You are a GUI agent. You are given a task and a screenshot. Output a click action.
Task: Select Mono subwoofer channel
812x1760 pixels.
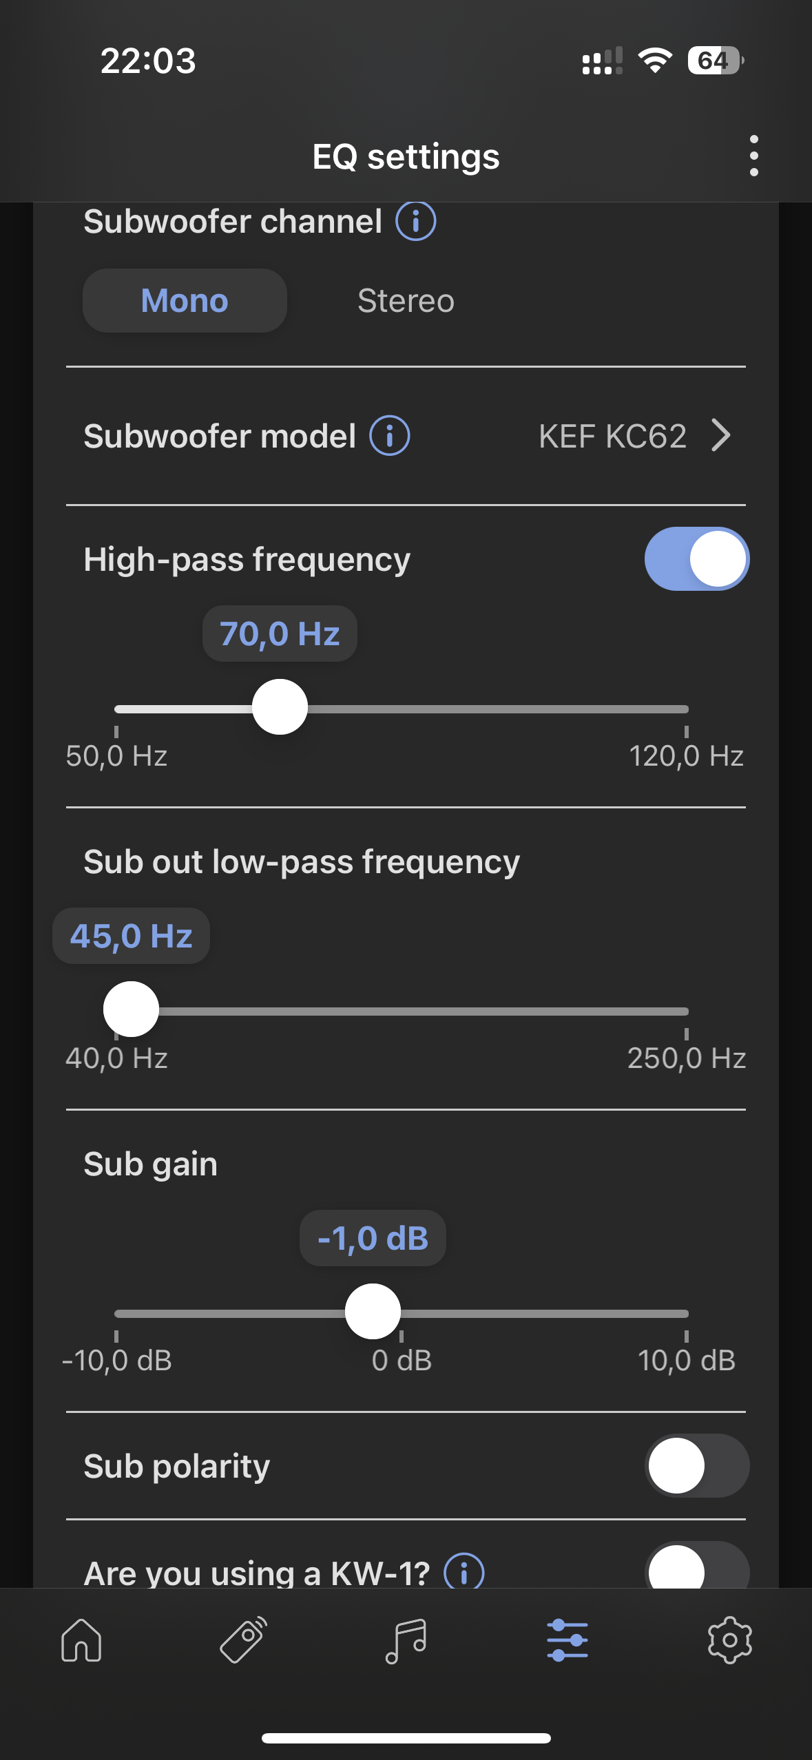click(185, 301)
